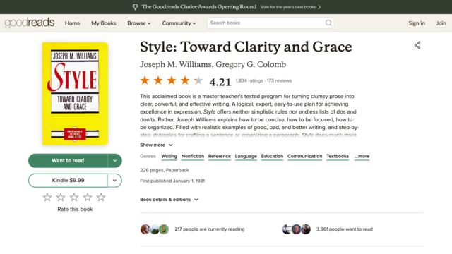The height and width of the screenshot is (254, 452).
Task: Open the Nonfiction genre
Action: pos(193,156)
